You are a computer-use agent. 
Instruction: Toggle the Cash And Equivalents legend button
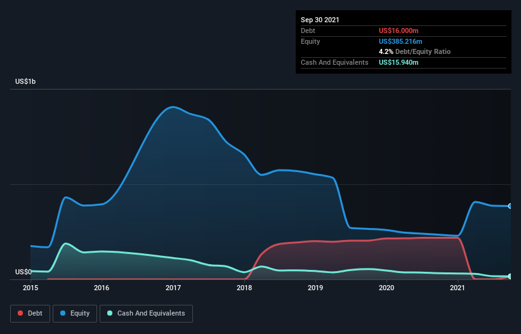coord(146,314)
